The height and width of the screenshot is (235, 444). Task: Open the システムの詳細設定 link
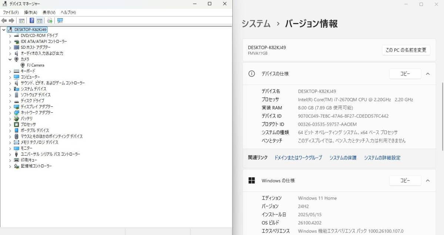coord(382,158)
